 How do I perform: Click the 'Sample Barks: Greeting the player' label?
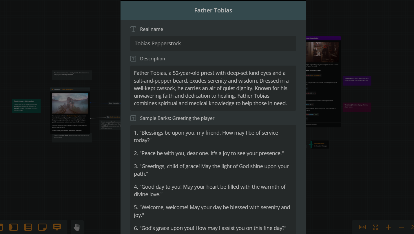point(177,118)
